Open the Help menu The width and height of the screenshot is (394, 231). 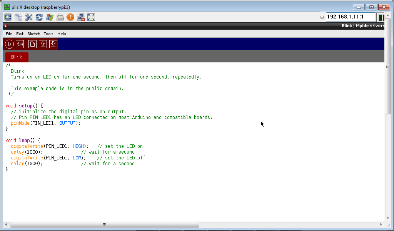62,33
